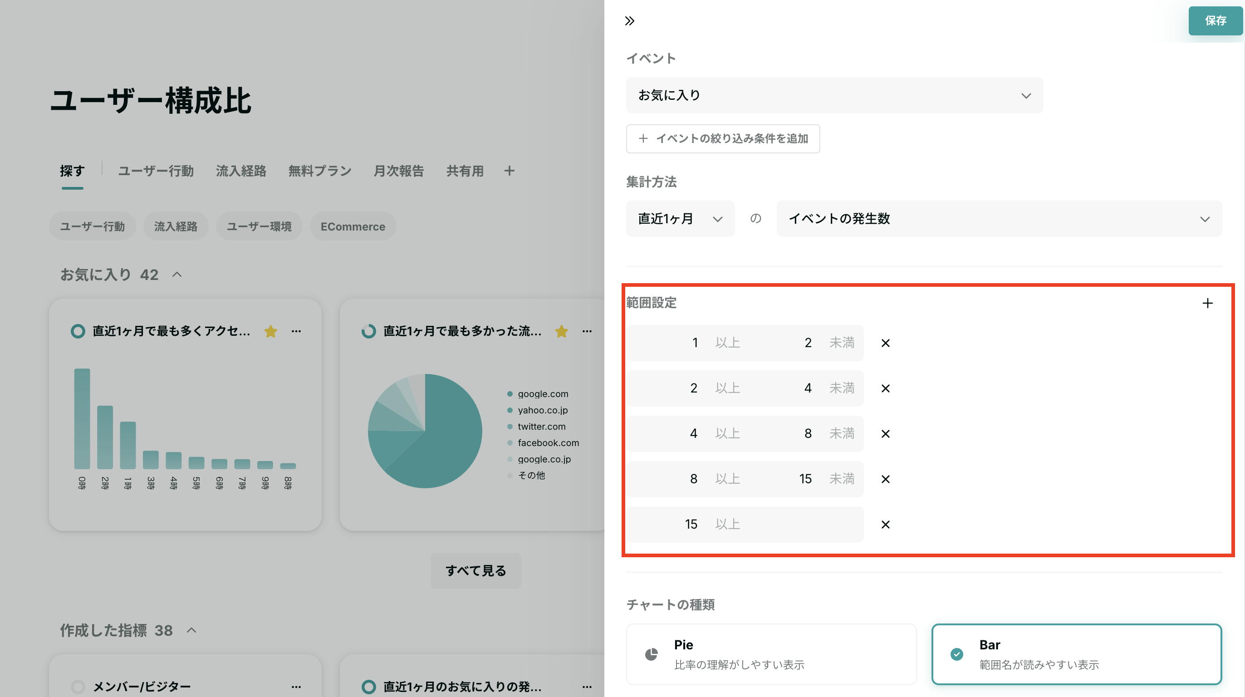Click the twitter.com legend entry

tap(536, 427)
